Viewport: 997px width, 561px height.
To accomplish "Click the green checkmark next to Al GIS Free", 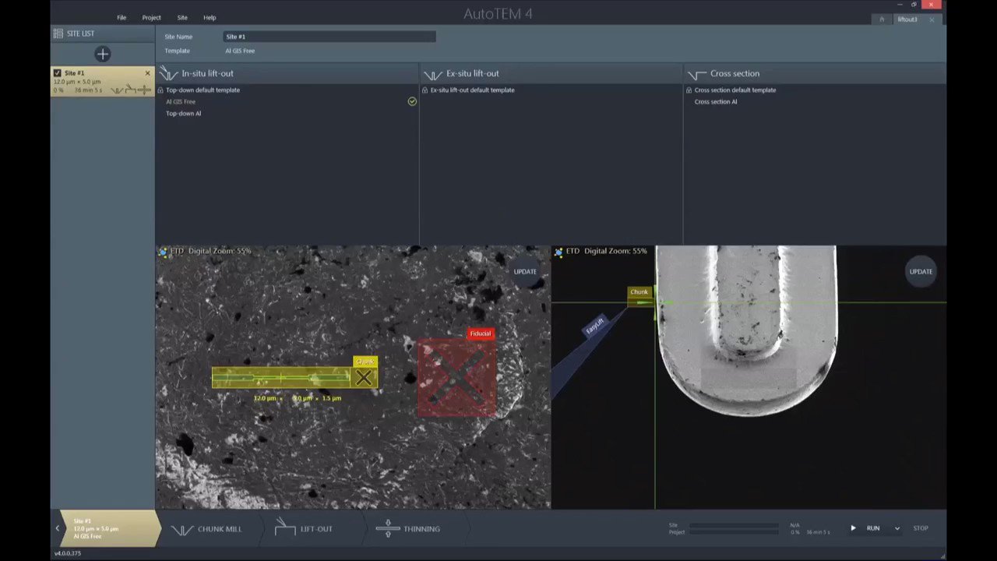I will 412,101.
